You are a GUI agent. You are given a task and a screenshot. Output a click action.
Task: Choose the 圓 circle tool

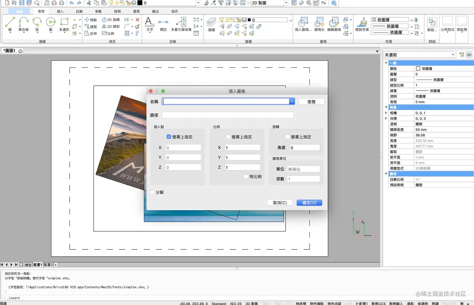coord(50,24)
